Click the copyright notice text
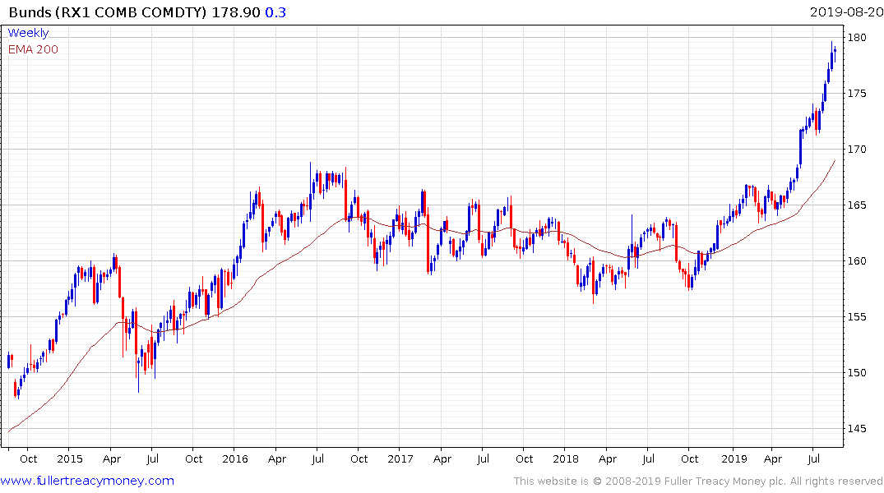Viewport: 884px width, 493px height. [x=698, y=481]
